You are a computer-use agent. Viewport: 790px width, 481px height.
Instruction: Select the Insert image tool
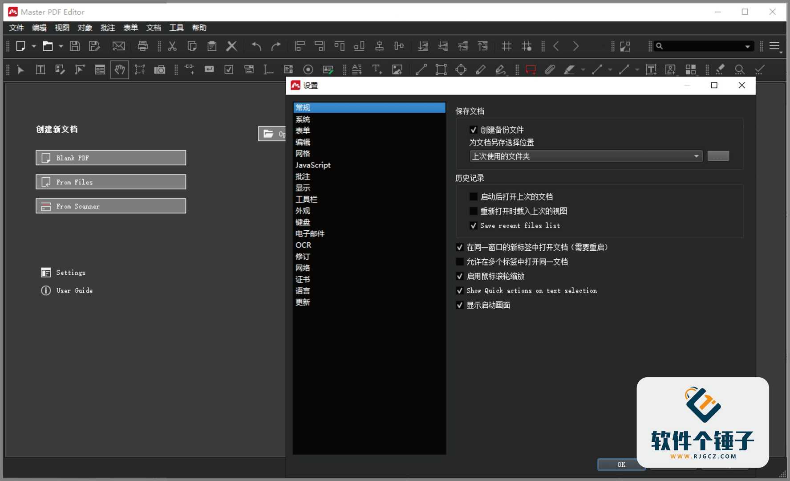[x=397, y=69]
